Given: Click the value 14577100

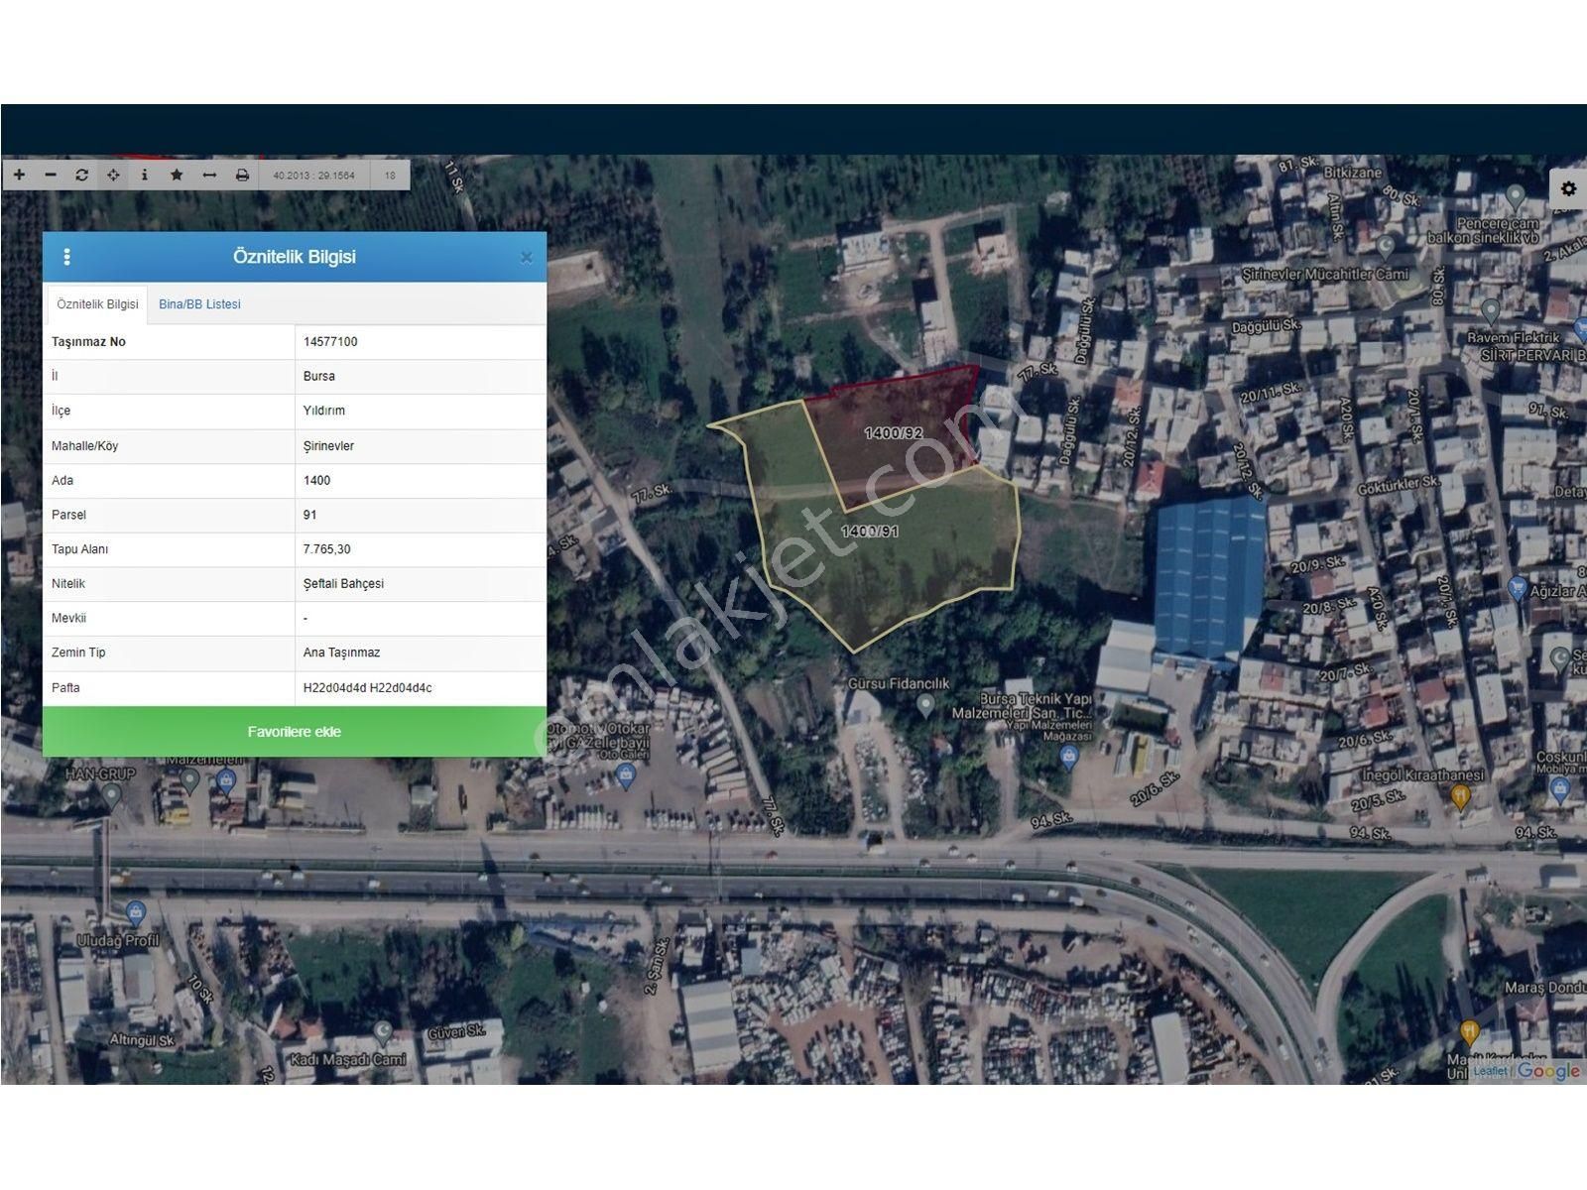Looking at the screenshot, I should click(x=330, y=342).
